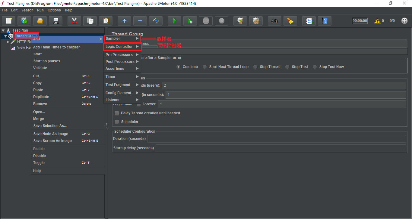Click the Reset Search broom icon
Image resolution: width=412 pixels, height=219 pixels.
click(x=290, y=21)
